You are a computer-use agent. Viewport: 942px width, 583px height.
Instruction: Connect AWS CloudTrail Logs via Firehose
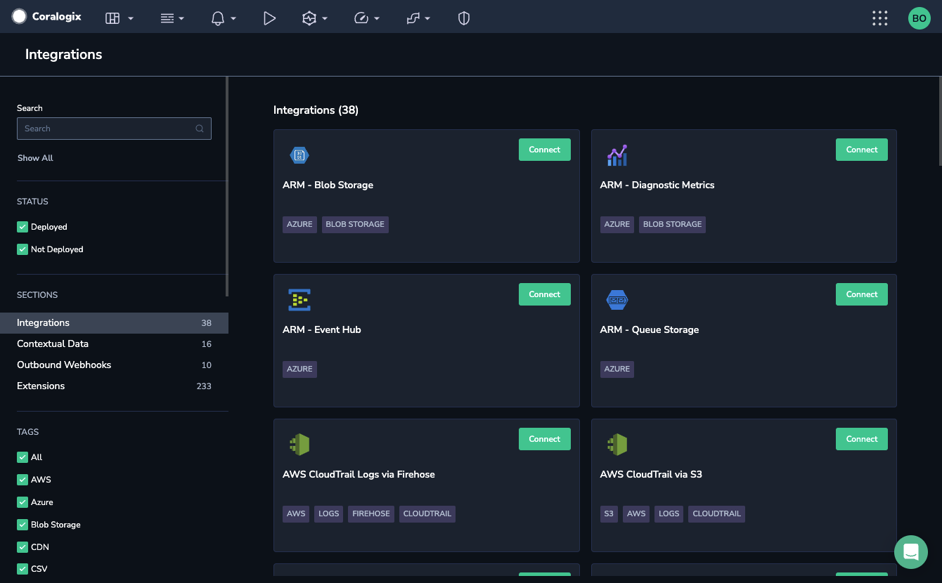[545, 439]
